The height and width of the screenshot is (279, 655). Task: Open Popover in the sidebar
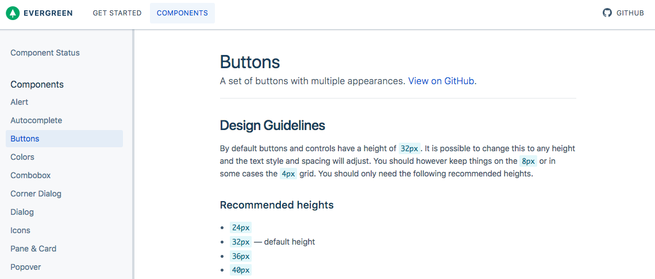[x=25, y=267]
